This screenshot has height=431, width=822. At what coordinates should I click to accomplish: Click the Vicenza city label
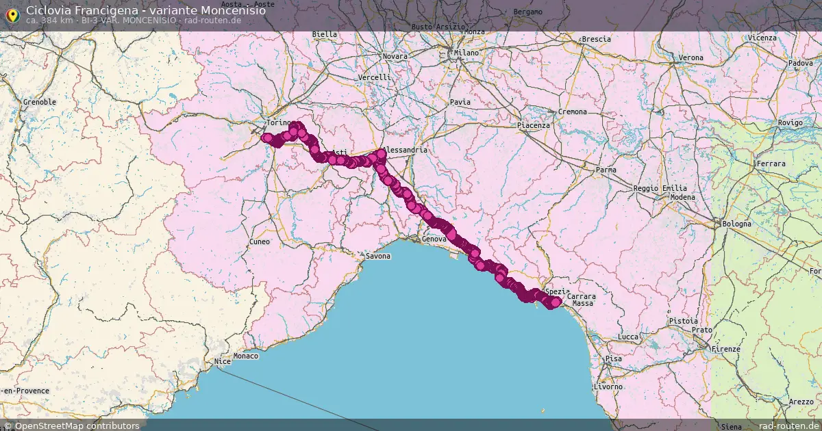click(763, 38)
